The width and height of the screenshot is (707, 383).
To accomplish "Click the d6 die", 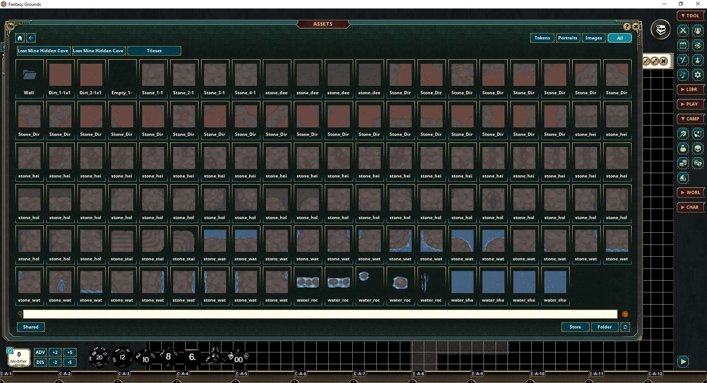I will (192, 356).
